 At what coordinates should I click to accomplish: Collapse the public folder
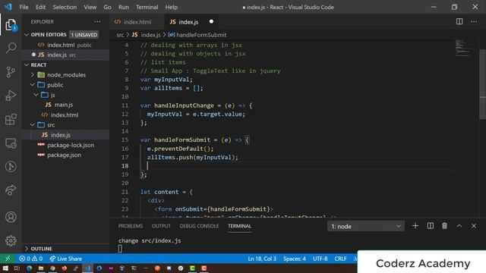(33, 84)
